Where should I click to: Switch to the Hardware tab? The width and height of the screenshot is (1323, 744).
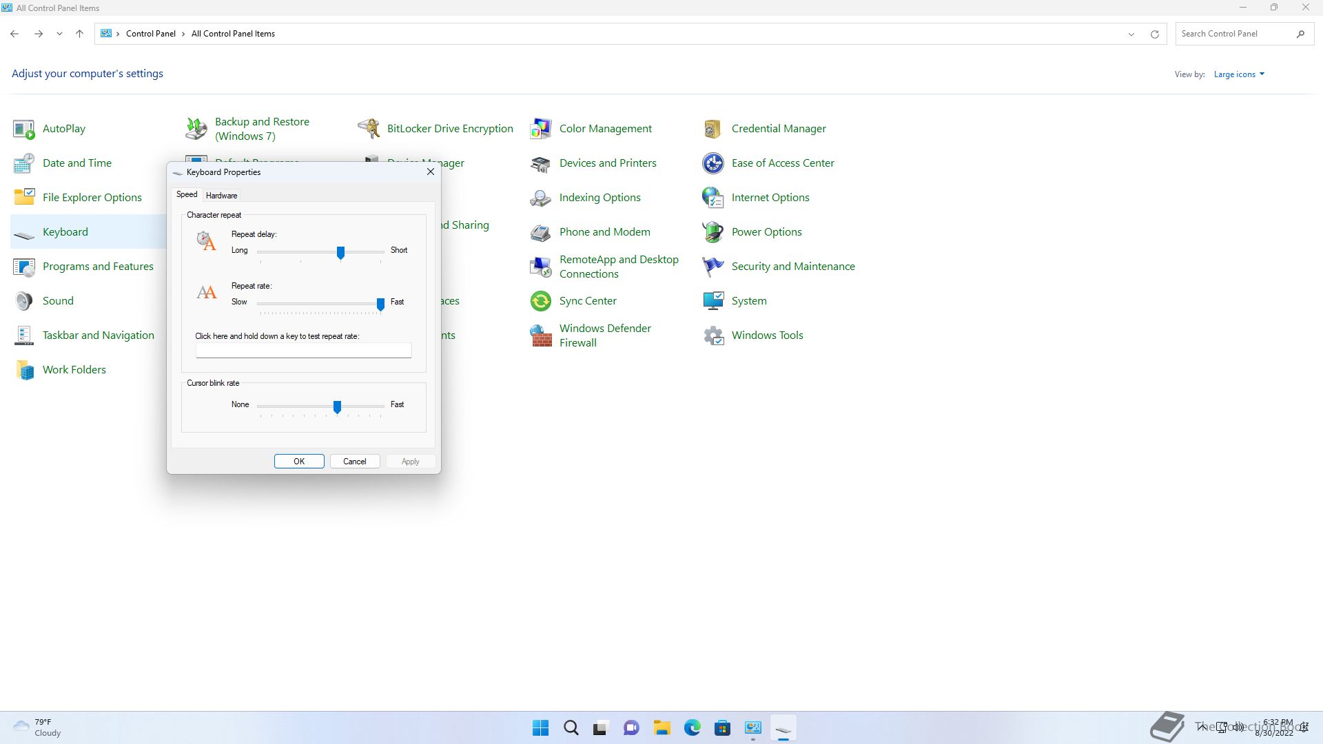(221, 196)
